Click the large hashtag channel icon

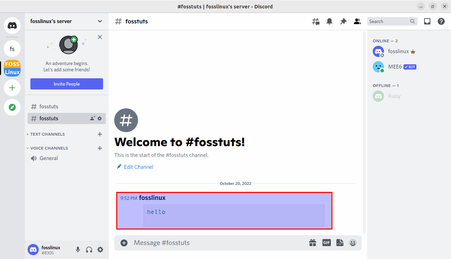pos(126,120)
